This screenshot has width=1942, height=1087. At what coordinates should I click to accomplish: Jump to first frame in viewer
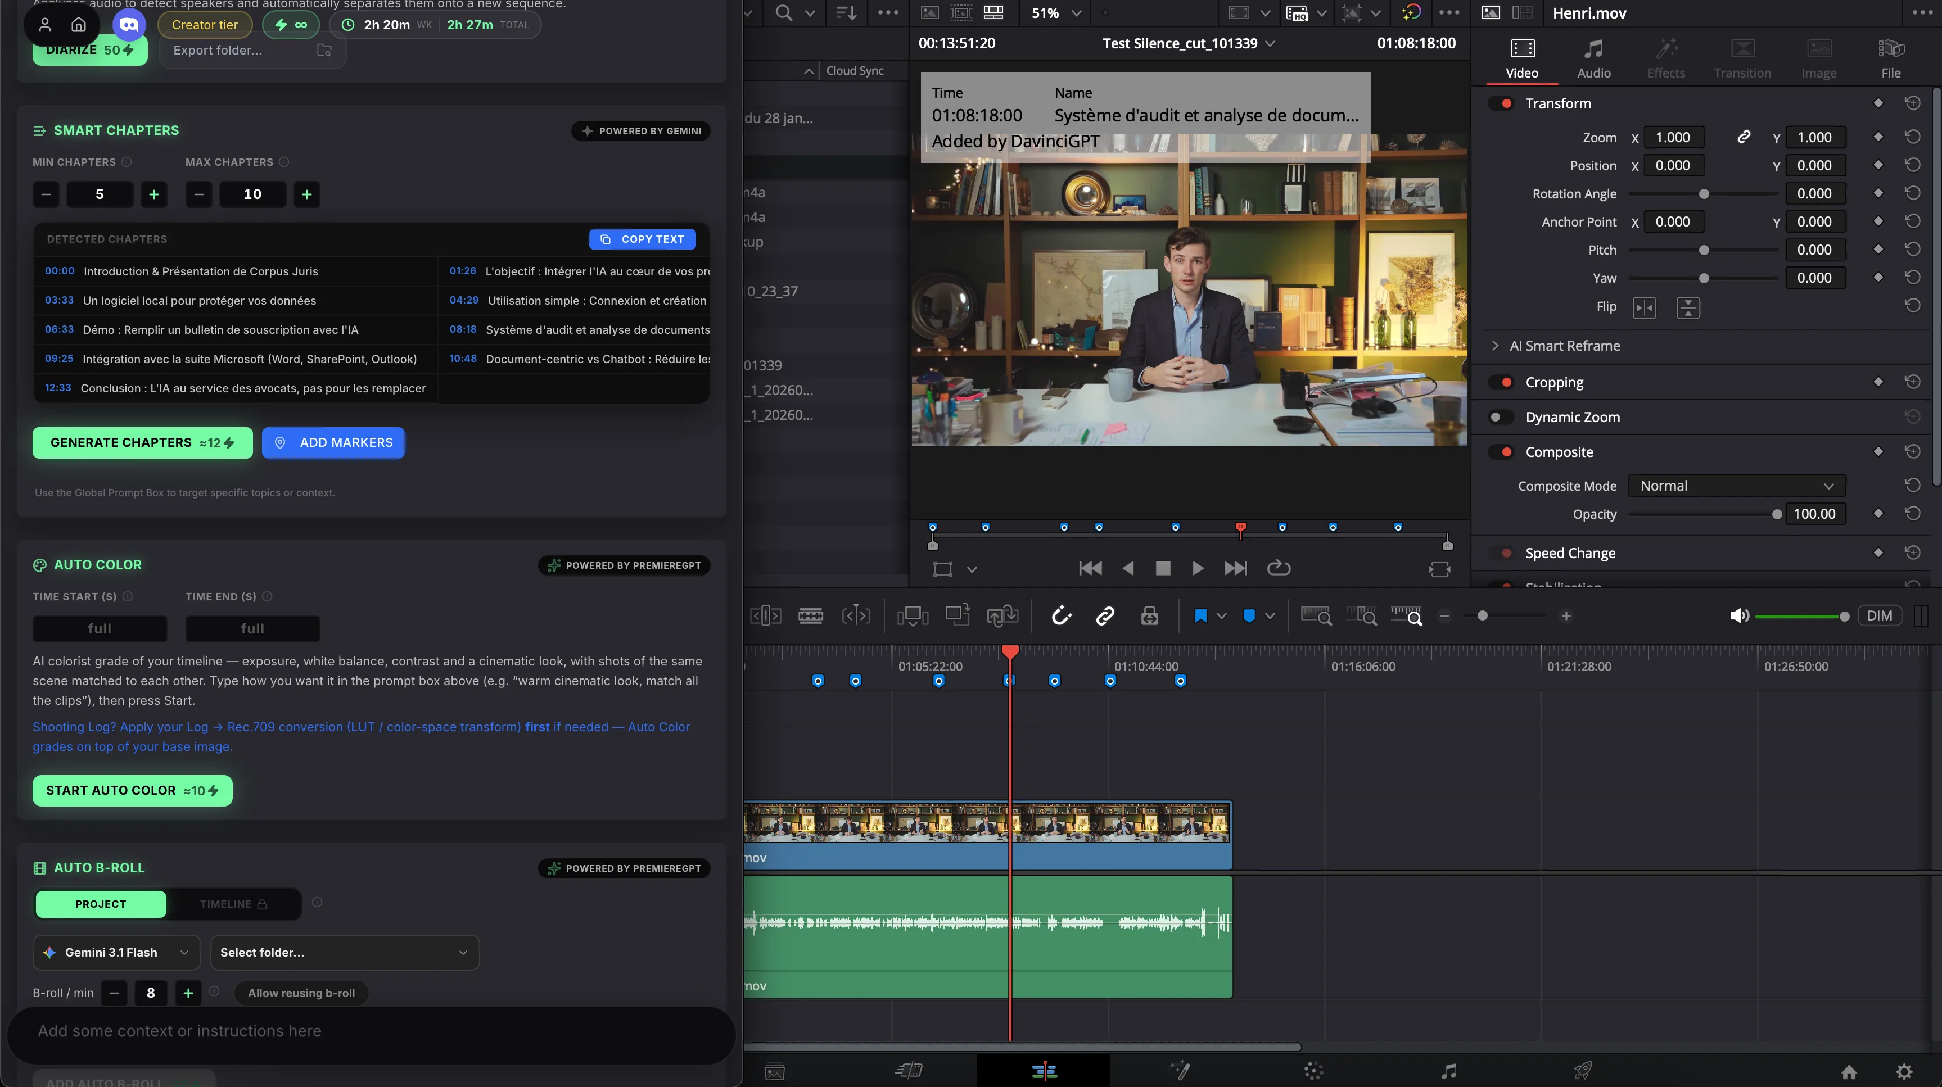click(x=1090, y=568)
